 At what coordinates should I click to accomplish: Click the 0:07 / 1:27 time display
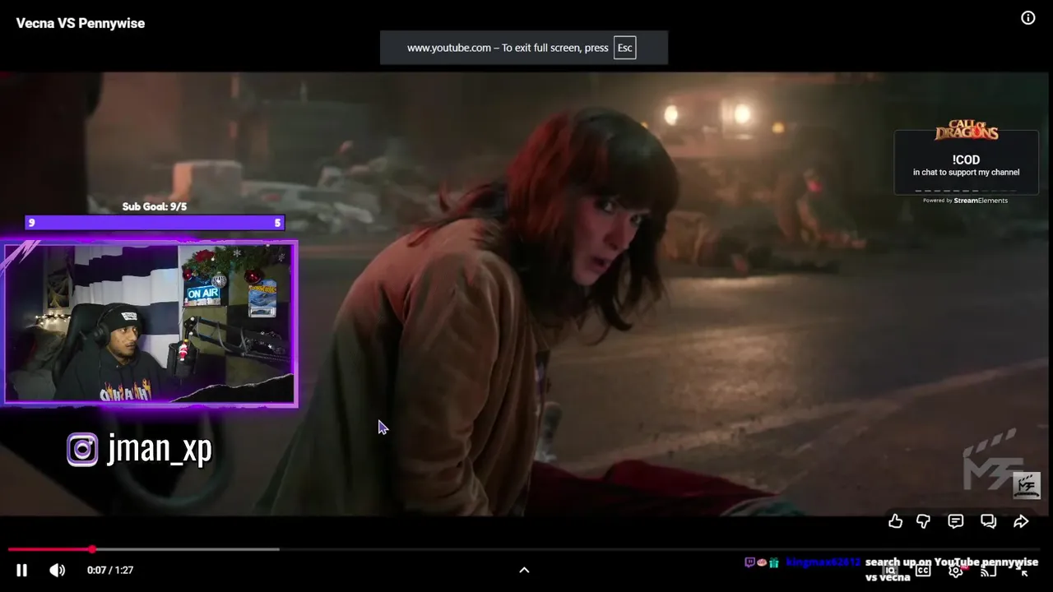coord(110,570)
